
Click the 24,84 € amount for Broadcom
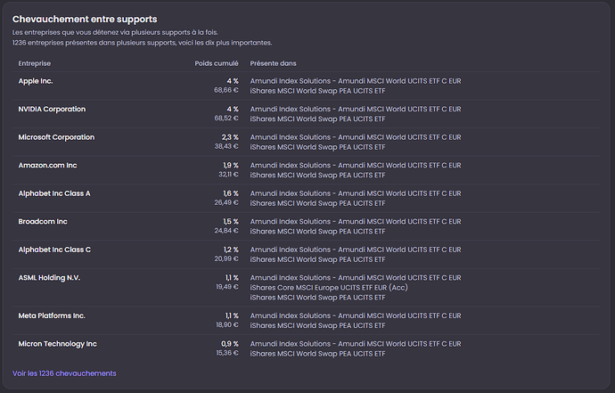[226, 231]
